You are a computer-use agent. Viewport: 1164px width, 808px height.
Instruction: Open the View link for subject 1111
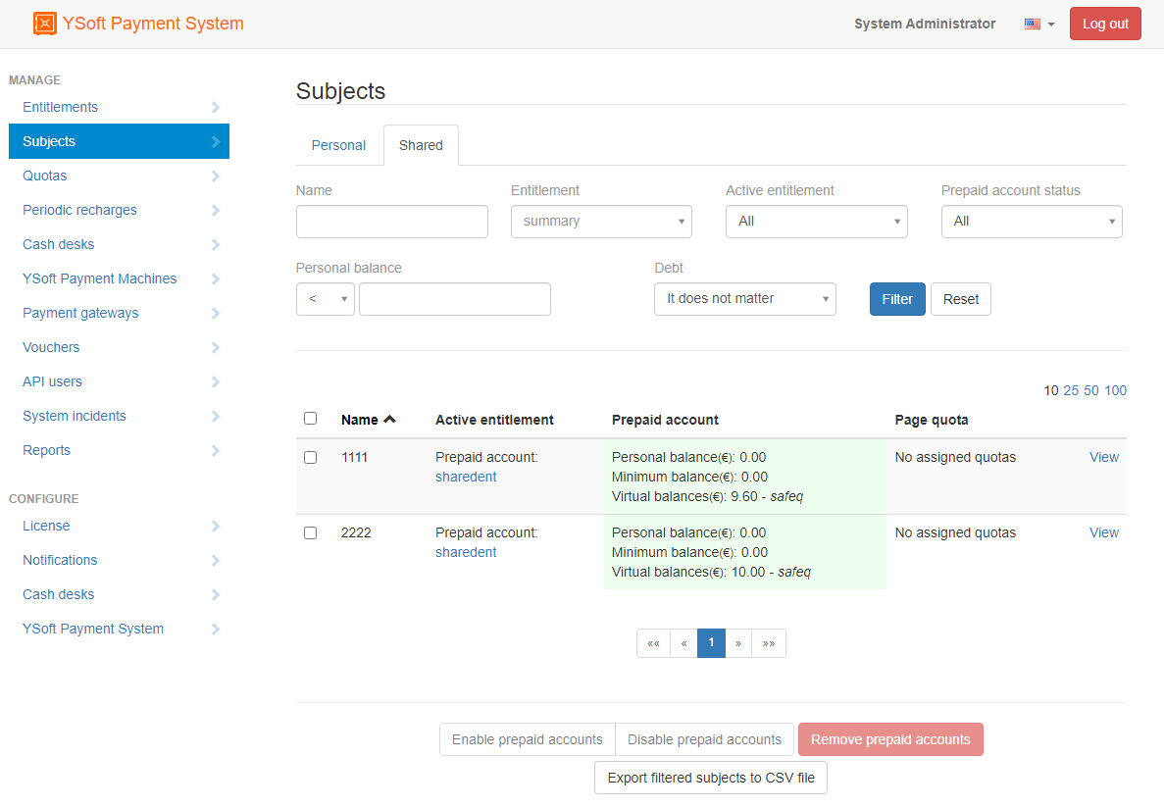1103,458
